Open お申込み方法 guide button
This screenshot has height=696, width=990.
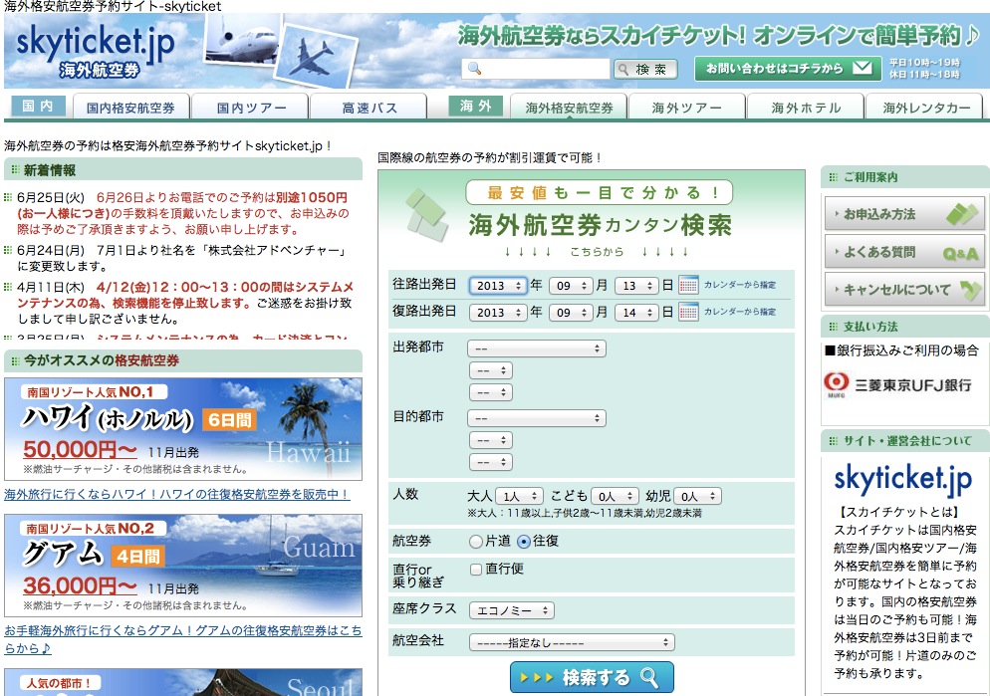click(904, 214)
